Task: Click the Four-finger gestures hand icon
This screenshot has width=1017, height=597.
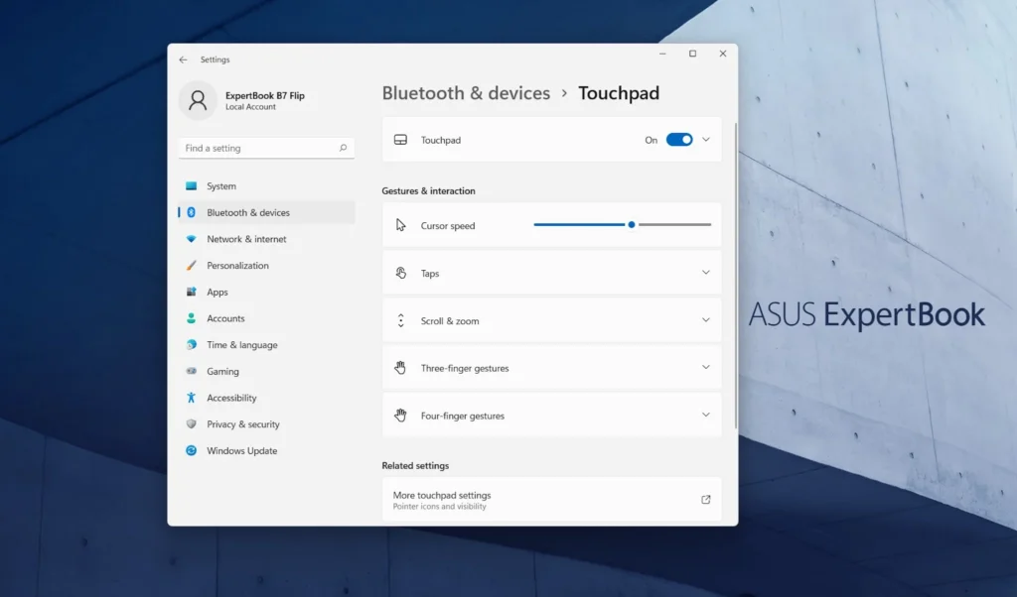Action: pos(400,416)
